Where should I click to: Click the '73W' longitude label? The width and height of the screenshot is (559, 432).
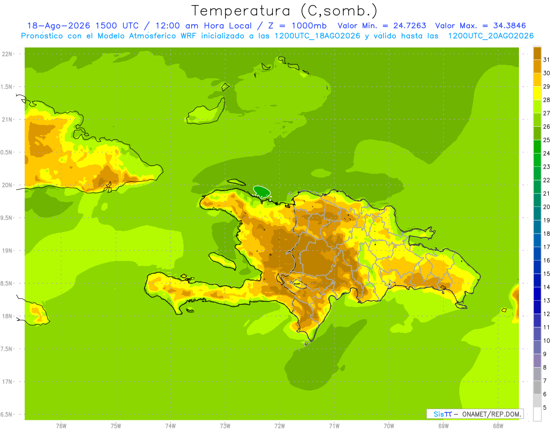pos(225,426)
